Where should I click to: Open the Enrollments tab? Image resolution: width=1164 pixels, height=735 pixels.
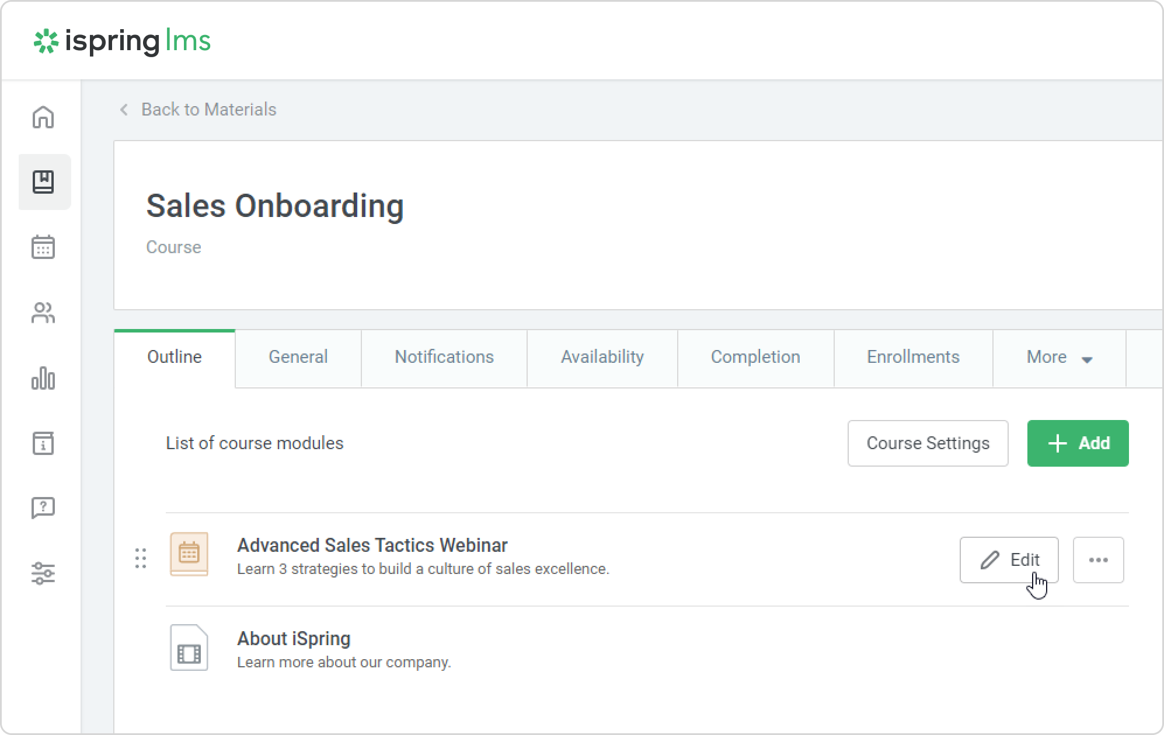click(x=913, y=358)
